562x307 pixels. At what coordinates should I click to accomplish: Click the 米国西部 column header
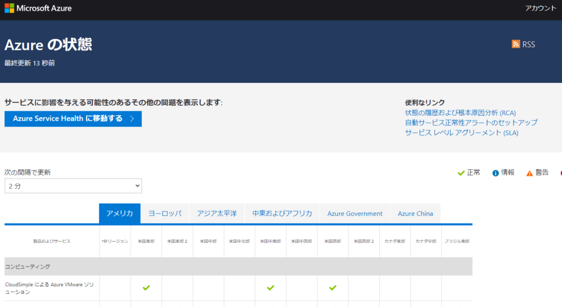[333, 241]
